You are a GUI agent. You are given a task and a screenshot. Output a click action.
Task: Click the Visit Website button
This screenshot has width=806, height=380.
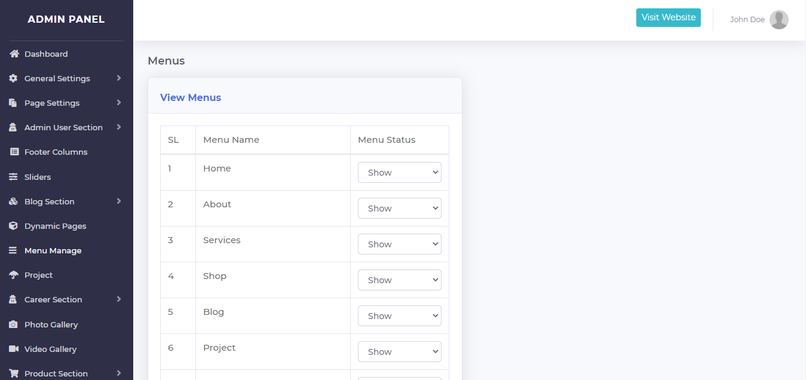(668, 18)
